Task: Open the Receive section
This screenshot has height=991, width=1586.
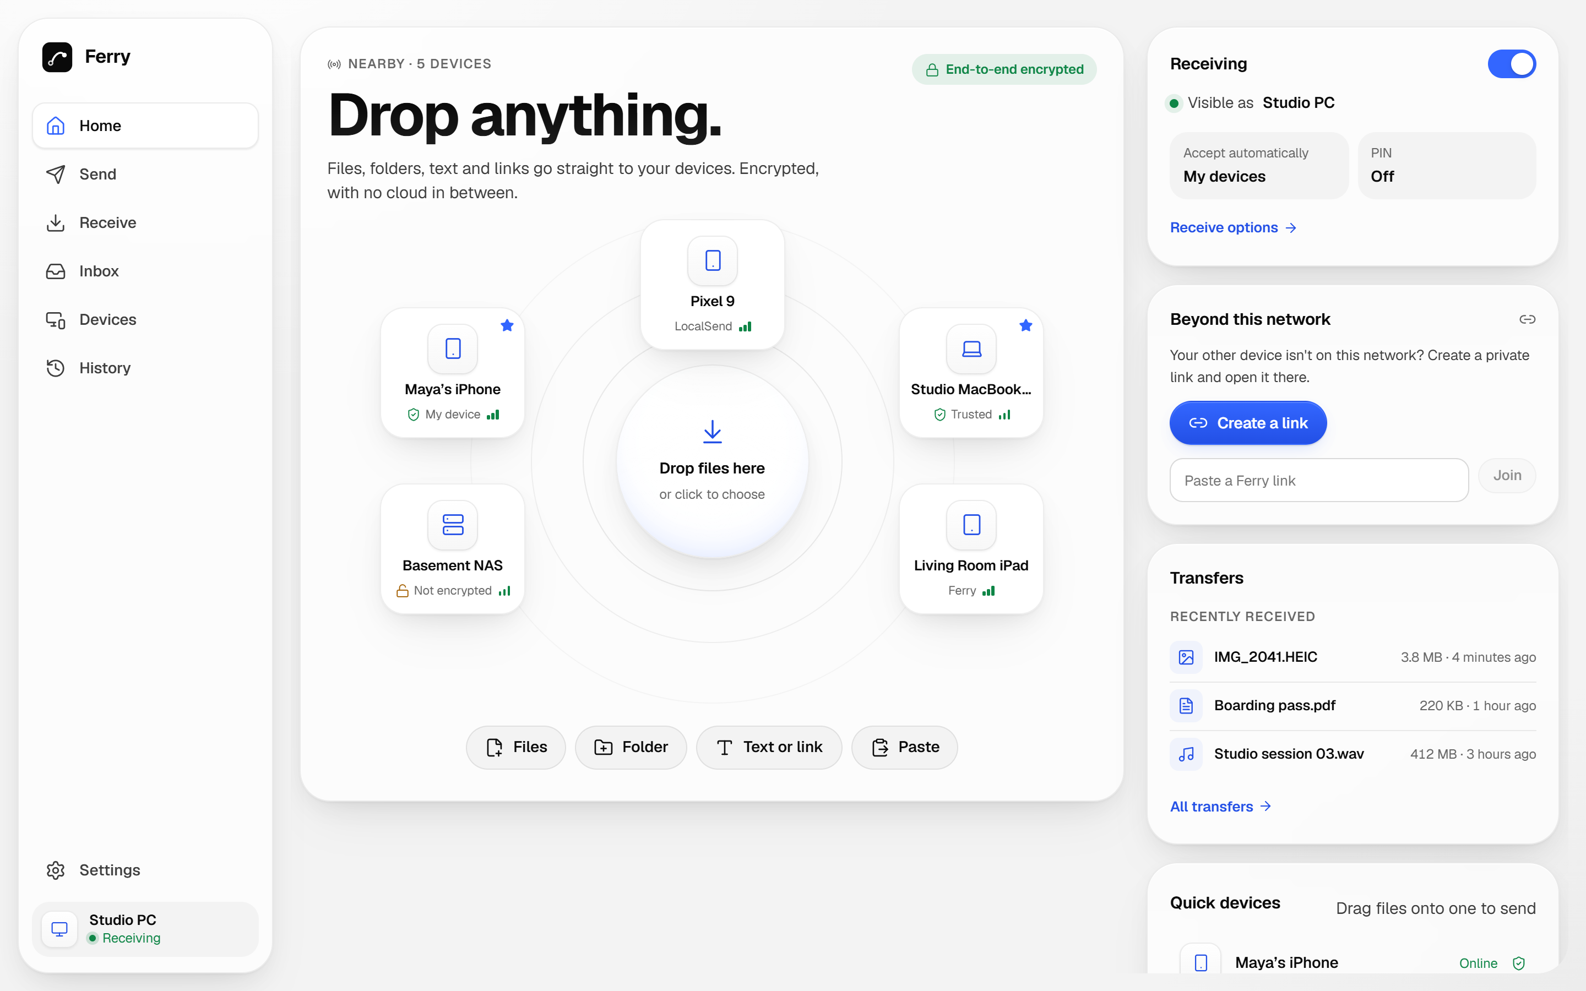Action: [145, 222]
